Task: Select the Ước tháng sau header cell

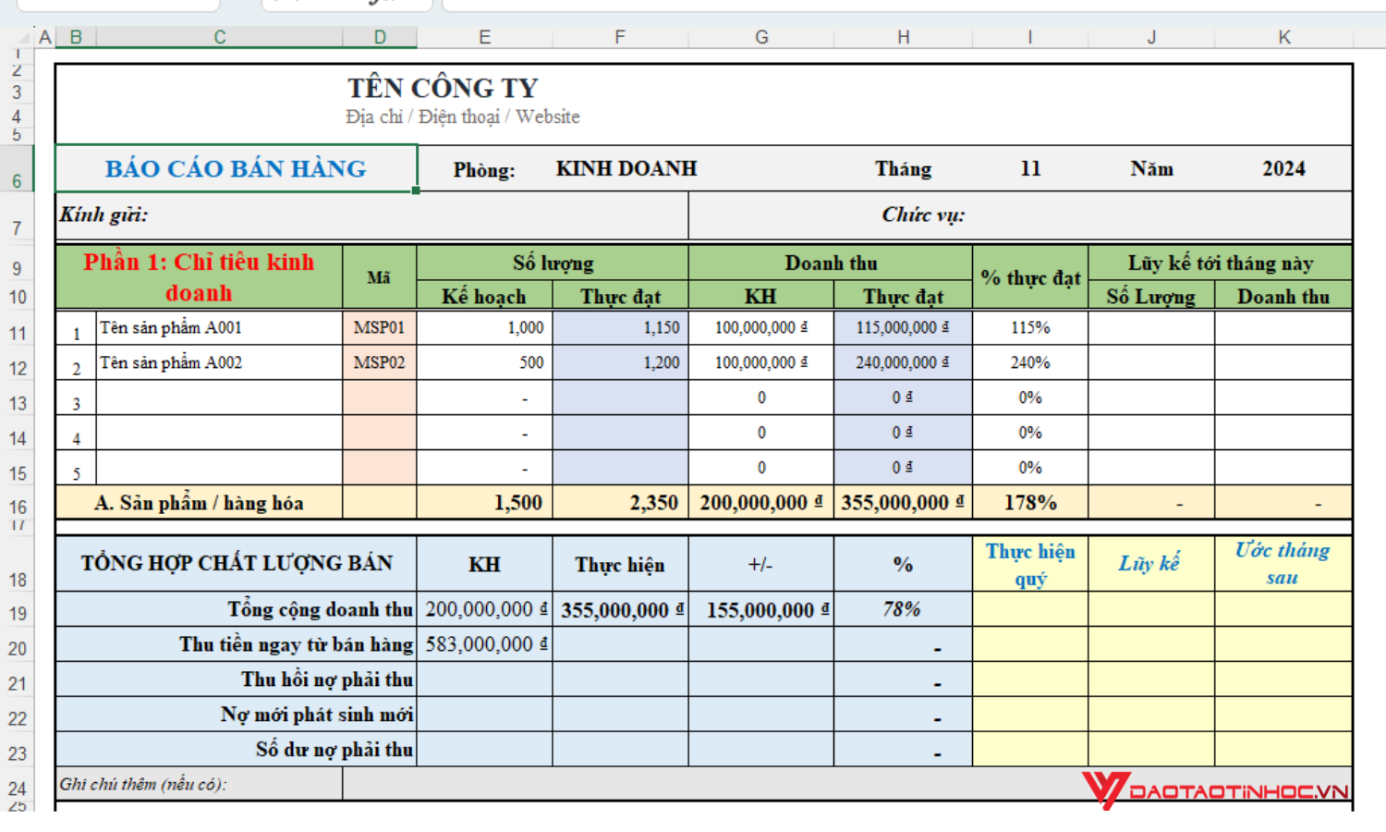Action: (1283, 562)
